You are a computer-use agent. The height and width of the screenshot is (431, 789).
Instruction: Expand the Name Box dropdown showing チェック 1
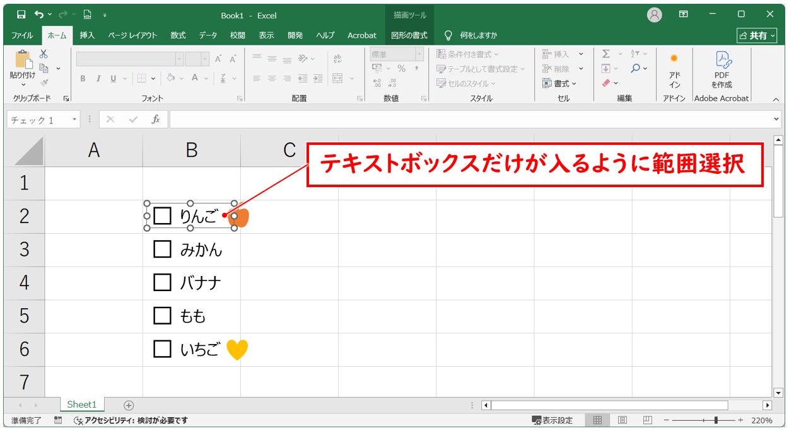(x=75, y=120)
